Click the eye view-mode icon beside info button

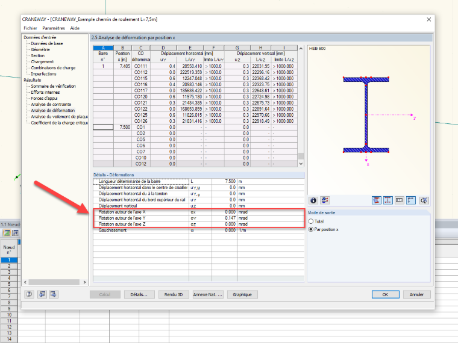pyautogui.click(x=324, y=200)
